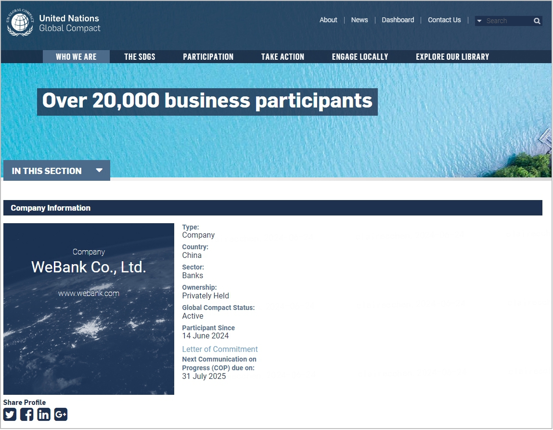Open The SDGs menu
This screenshot has height=430, width=553.
point(140,57)
